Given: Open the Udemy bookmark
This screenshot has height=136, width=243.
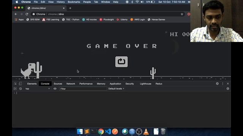Looking at the screenshot, I should pyautogui.click(x=122, y=20).
